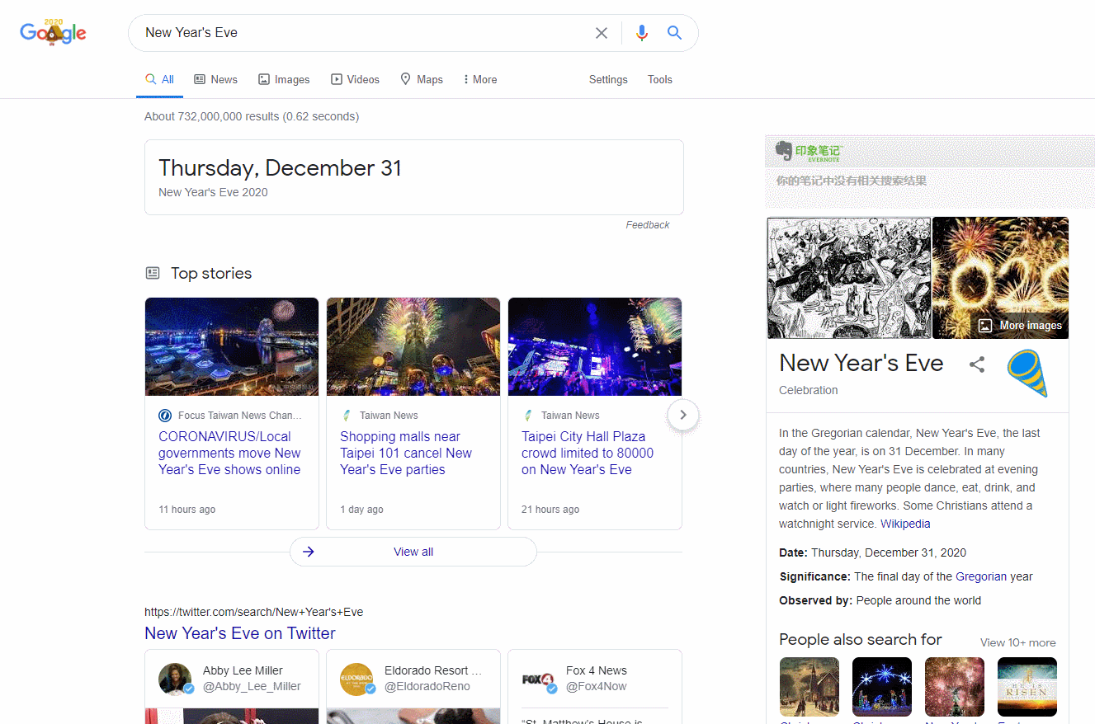Click 'View 10+ more' related searches
The width and height of the screenshot is (1095, 724).
(1018, 642)
